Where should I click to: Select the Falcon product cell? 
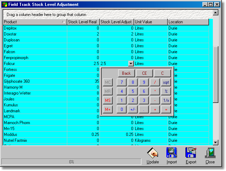click(35, 52)
